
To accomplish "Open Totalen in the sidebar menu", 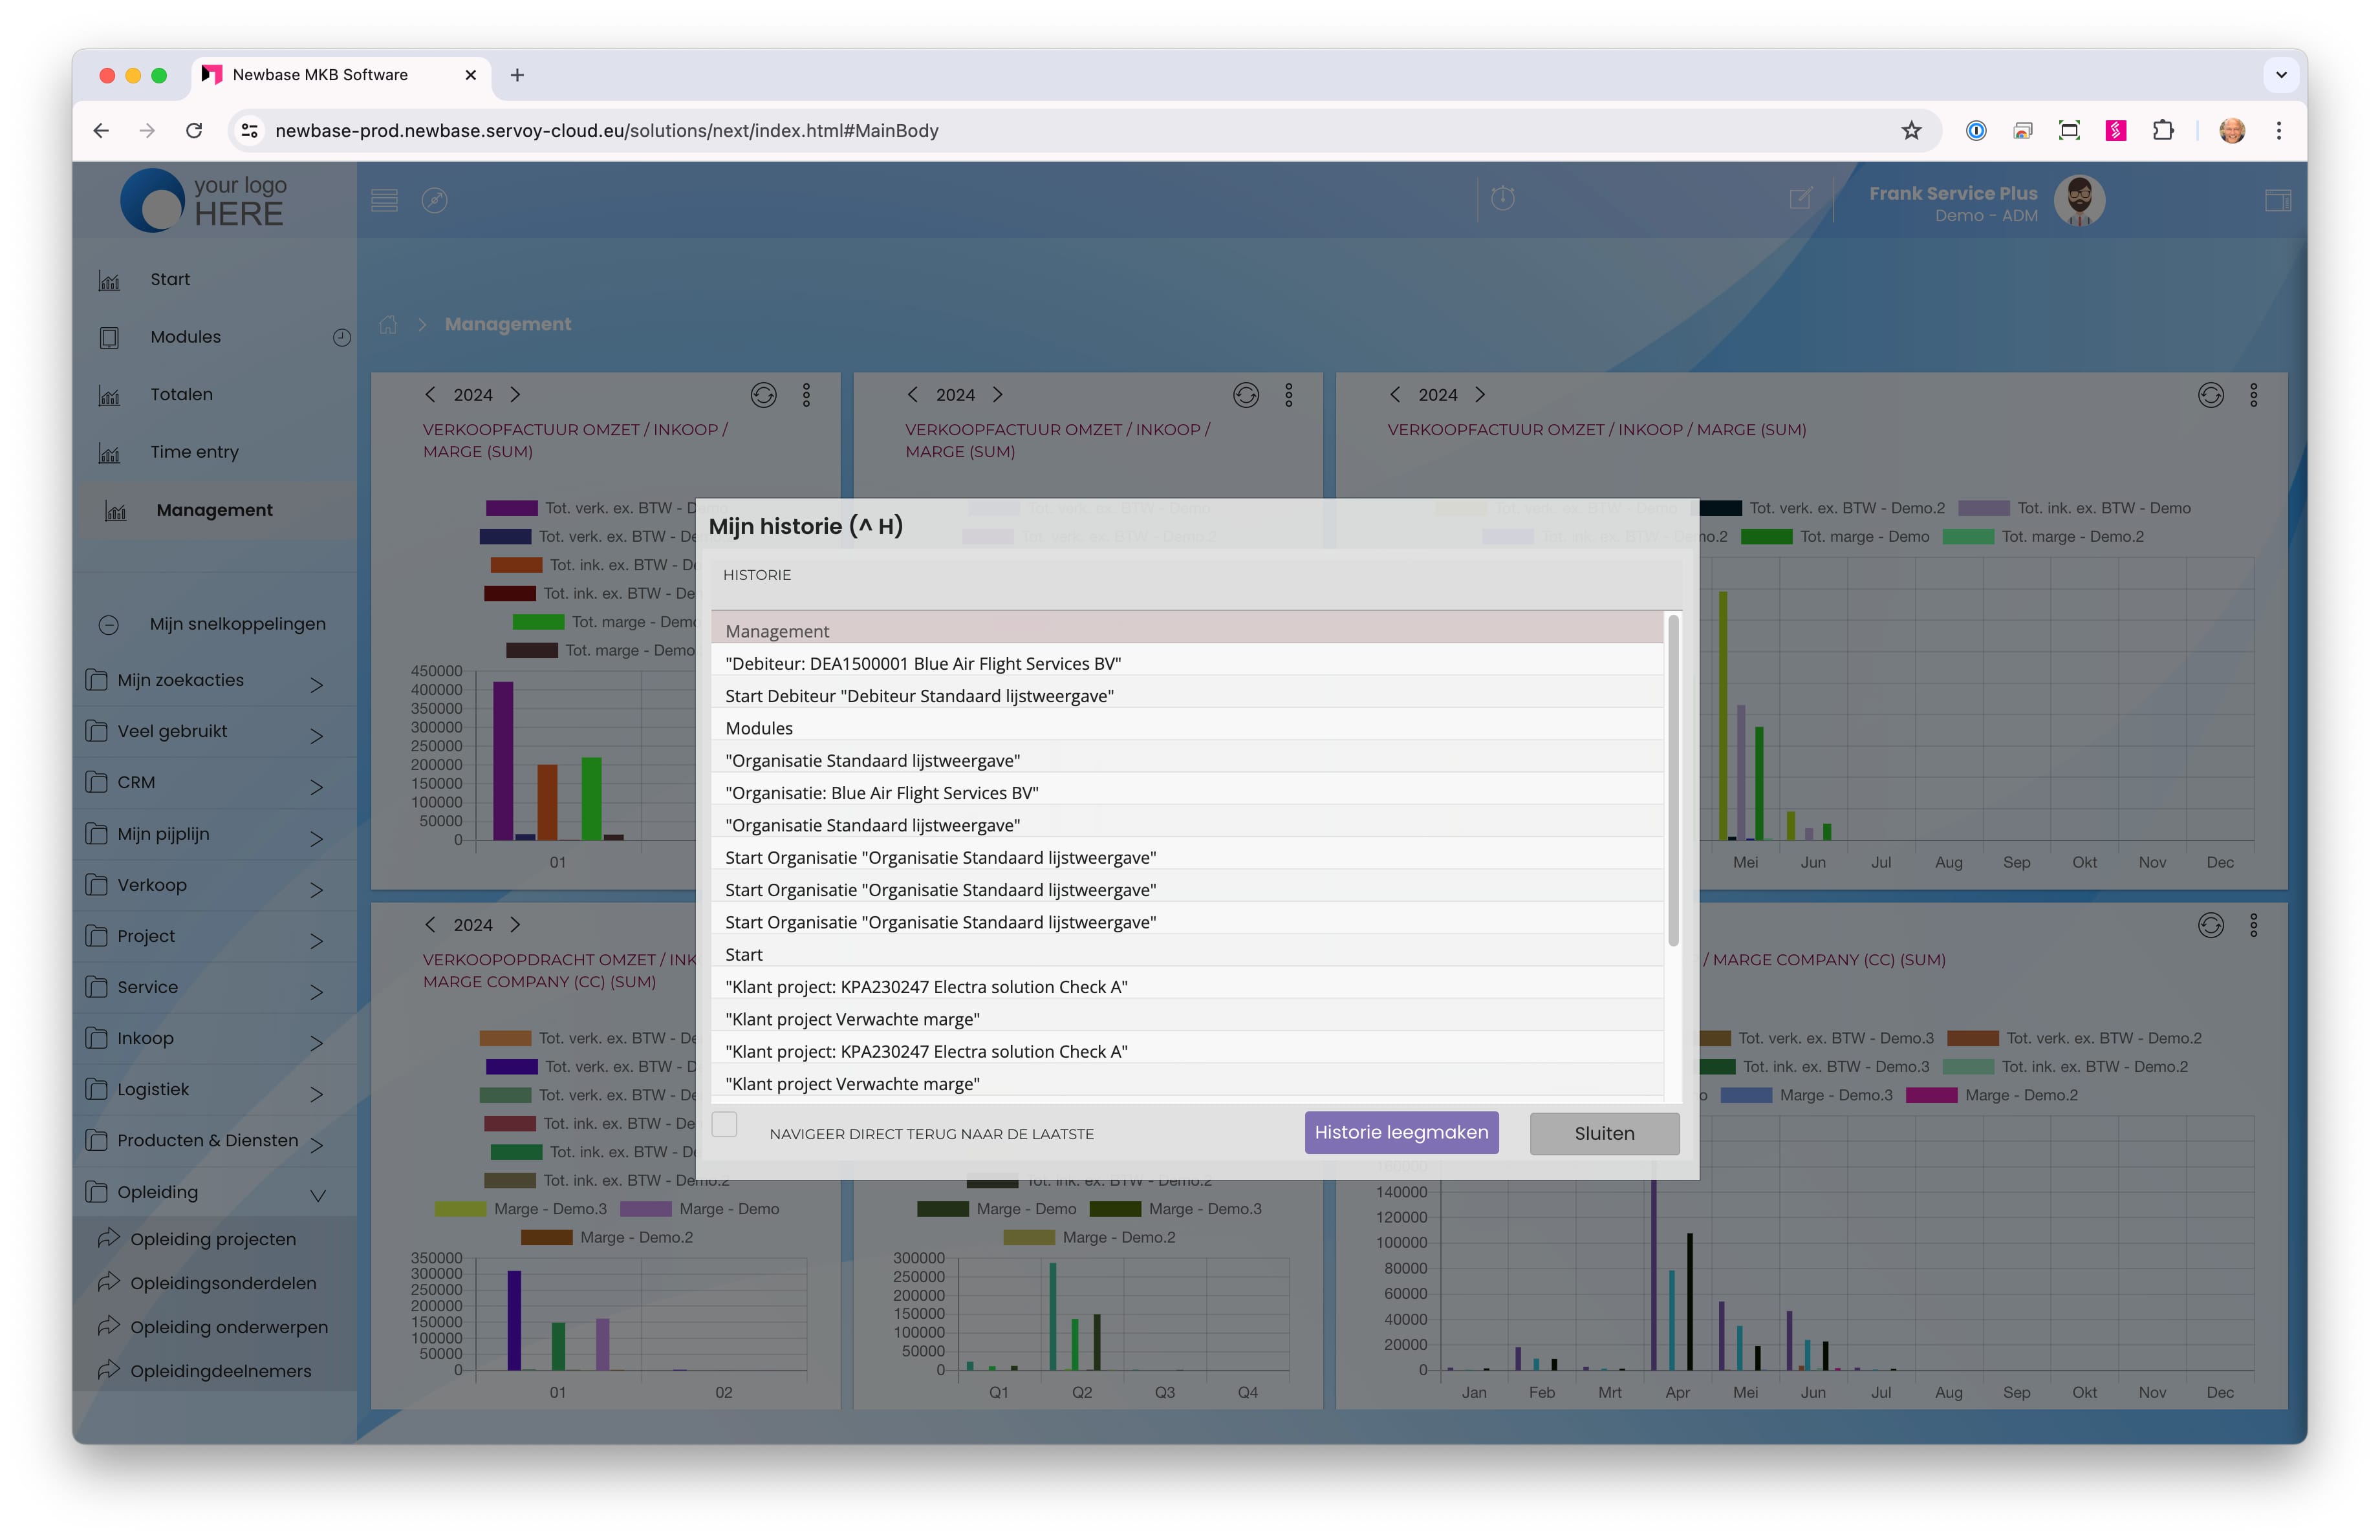I will (x=181, y=395).
